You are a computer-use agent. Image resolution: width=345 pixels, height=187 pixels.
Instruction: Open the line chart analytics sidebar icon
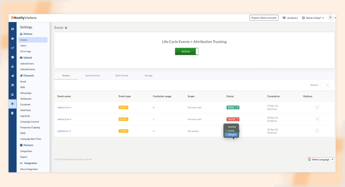(12, 48)
